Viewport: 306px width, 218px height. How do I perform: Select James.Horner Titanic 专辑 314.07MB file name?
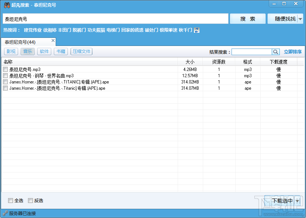pos(57,88)
